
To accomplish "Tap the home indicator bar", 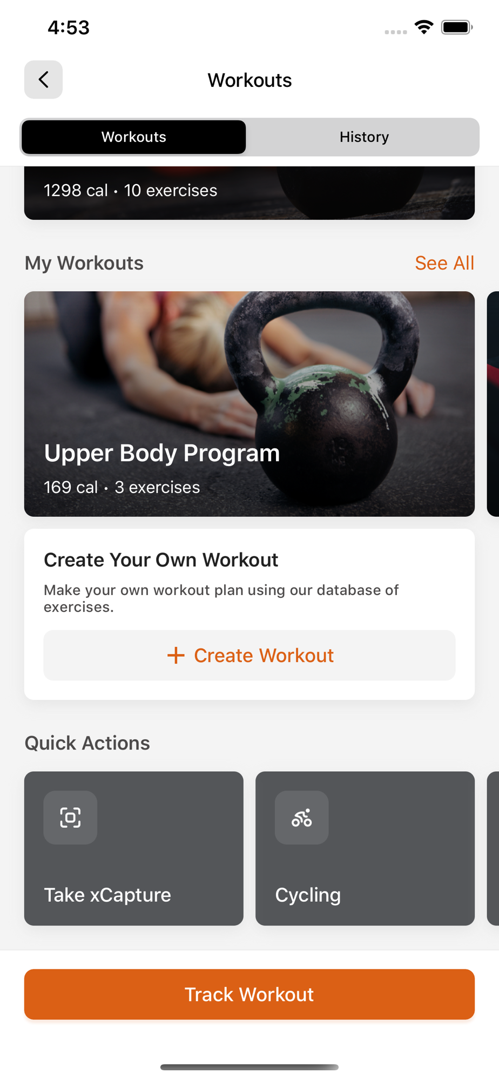I will [249, 1067].
